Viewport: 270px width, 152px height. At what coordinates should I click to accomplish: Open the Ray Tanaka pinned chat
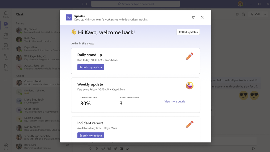pyautogui.click(x=38, y=31)
